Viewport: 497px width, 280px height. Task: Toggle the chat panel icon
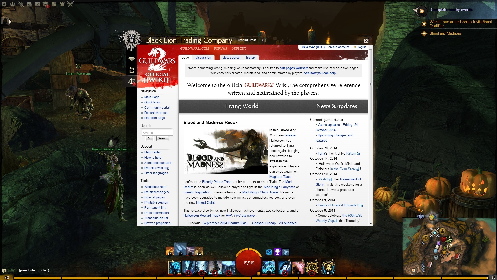tap(4, 271)
